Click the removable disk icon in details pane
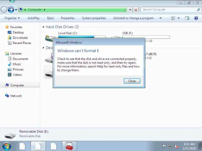Image resolution: width=202 pixels, height=151 pixels. click(10, 136)
